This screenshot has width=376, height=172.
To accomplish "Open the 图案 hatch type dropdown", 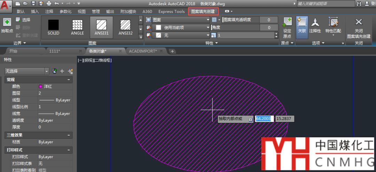I will point(208,20).
